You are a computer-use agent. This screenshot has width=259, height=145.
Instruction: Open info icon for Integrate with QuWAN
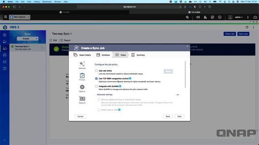(x=120, y=86)
